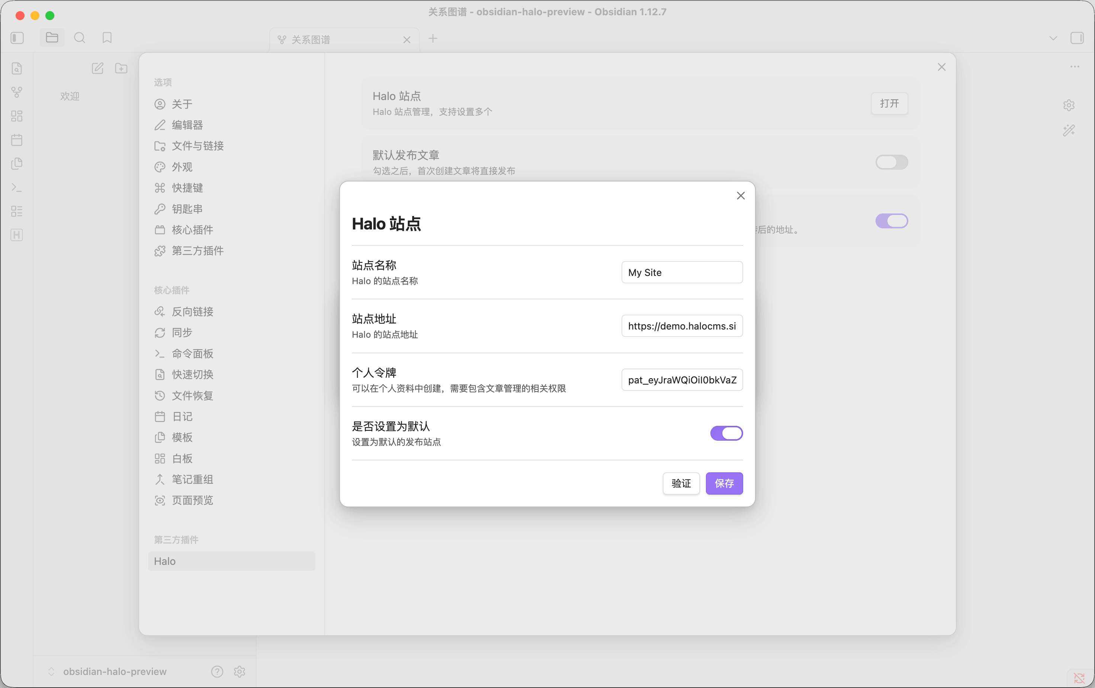The image size is (1095, 688).
Task: Close the Halo 站点 dialog
Action: pos(740,196)
